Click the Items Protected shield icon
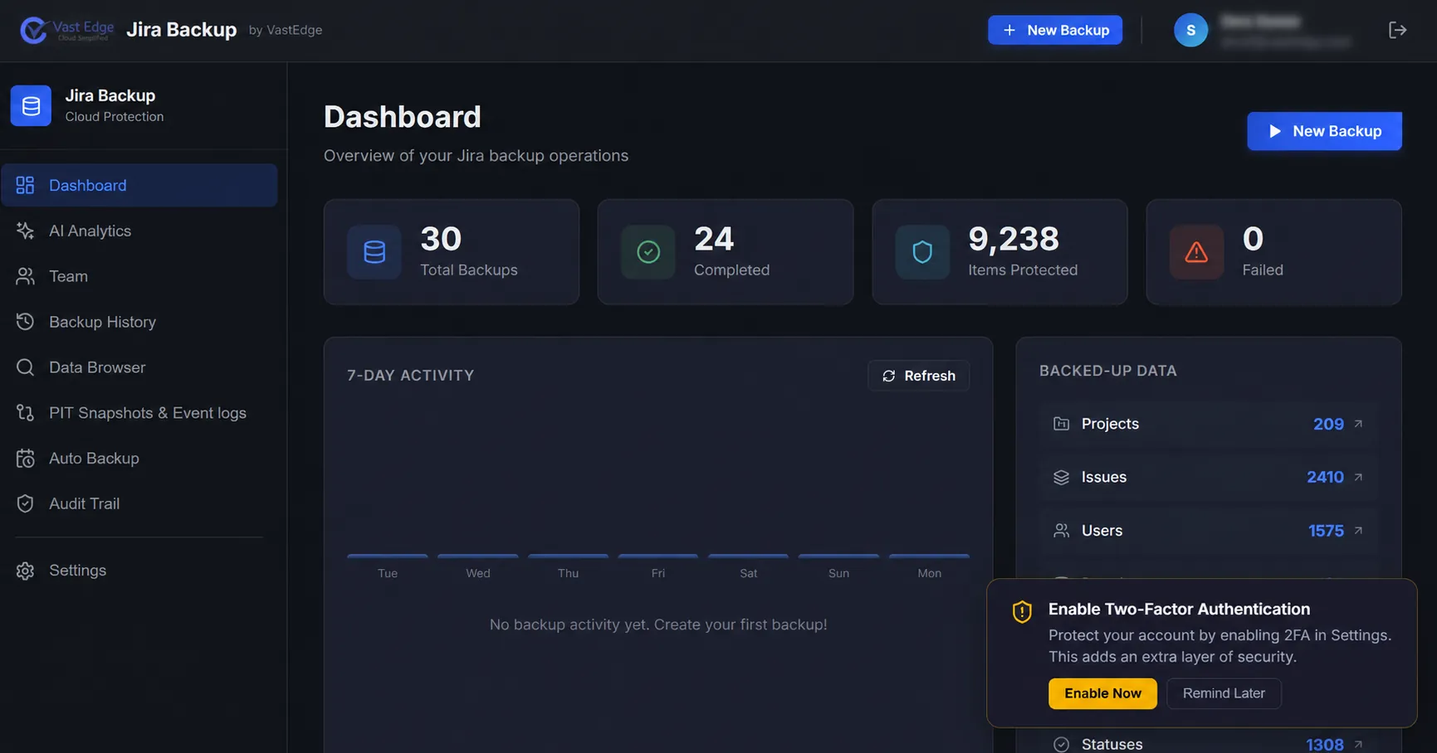This screenshot has width=1437, height=753. 922,252
